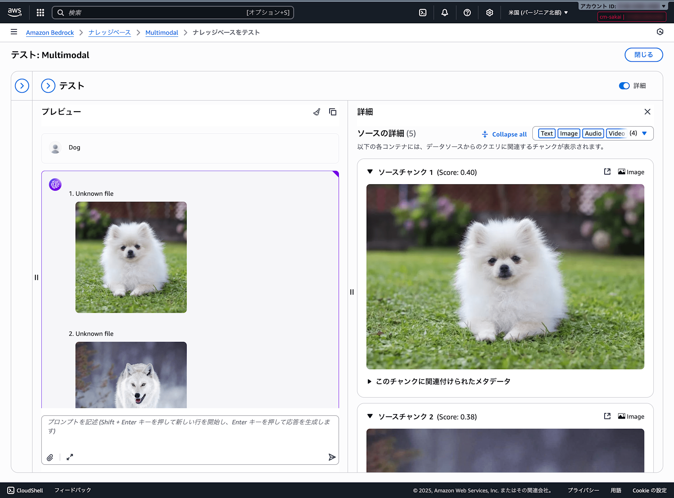Image resolution: width=674 pixels, height=498 pixels.
Task: Click the paperclip attach file icon
Action: [x=50, y=457]
